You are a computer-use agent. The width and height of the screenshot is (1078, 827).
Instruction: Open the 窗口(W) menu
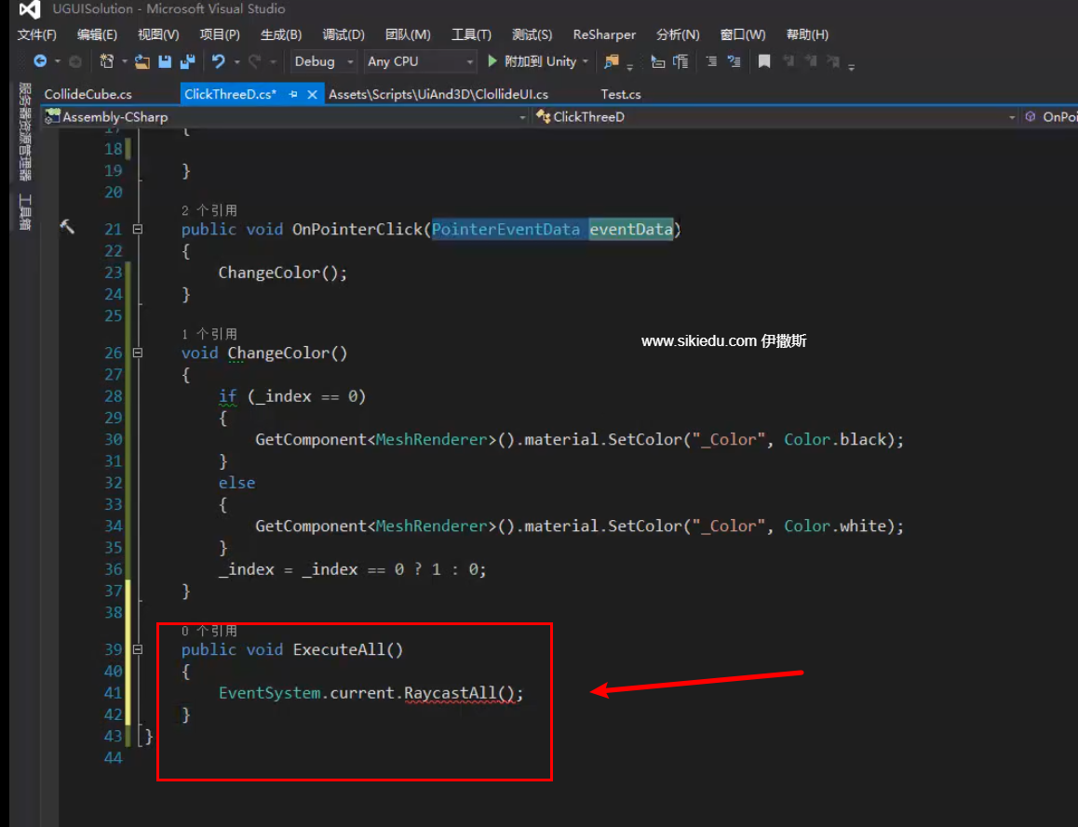click(x=743, y=35)
